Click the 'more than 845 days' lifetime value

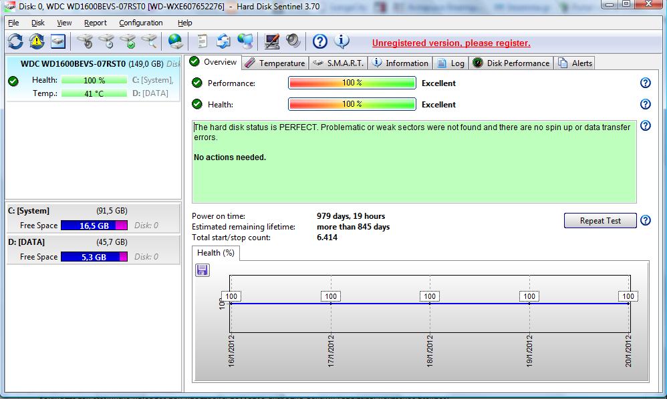353,227
